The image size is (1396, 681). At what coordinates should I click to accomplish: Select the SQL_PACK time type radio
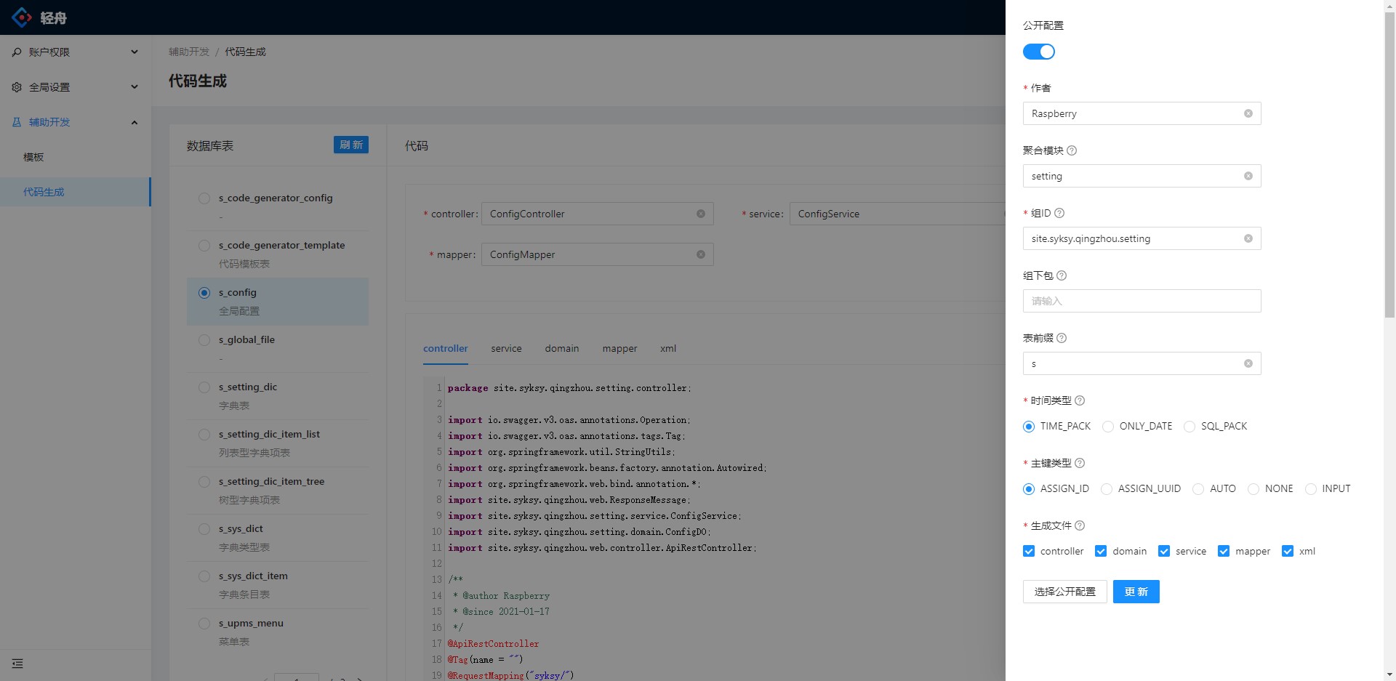point(1190,427)
